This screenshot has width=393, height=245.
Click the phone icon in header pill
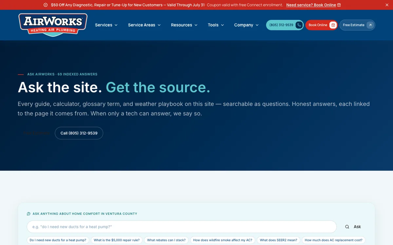tap(299, 25)
